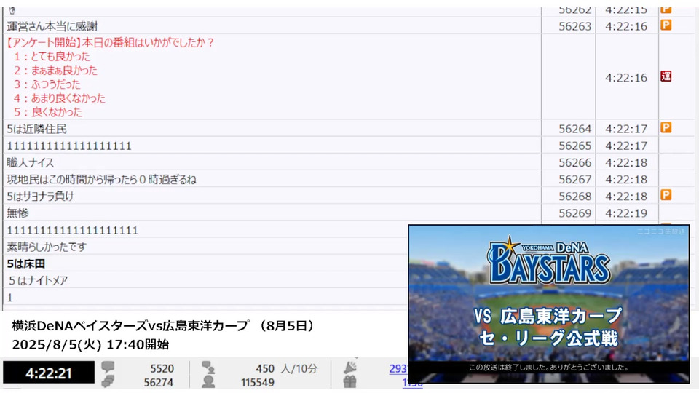Click the BayStars video preview thumbnail
The image size is (699, 393).
coord(549,303)
